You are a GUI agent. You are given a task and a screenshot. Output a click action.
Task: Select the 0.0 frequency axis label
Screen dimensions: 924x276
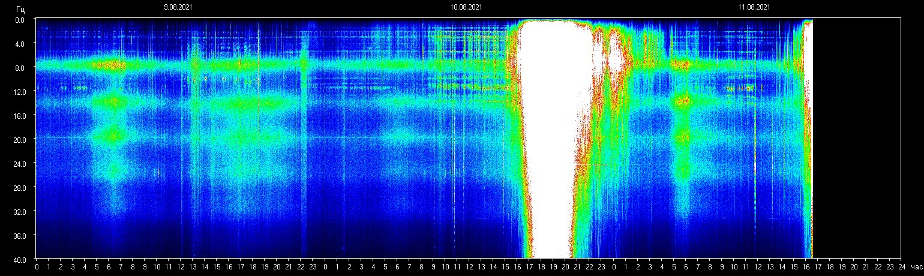pyautogui.click(x=19, y=20)
